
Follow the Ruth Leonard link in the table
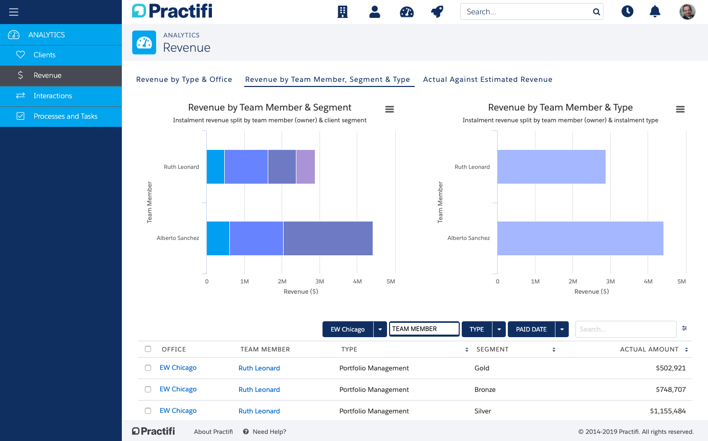click(x=259, y=367)
